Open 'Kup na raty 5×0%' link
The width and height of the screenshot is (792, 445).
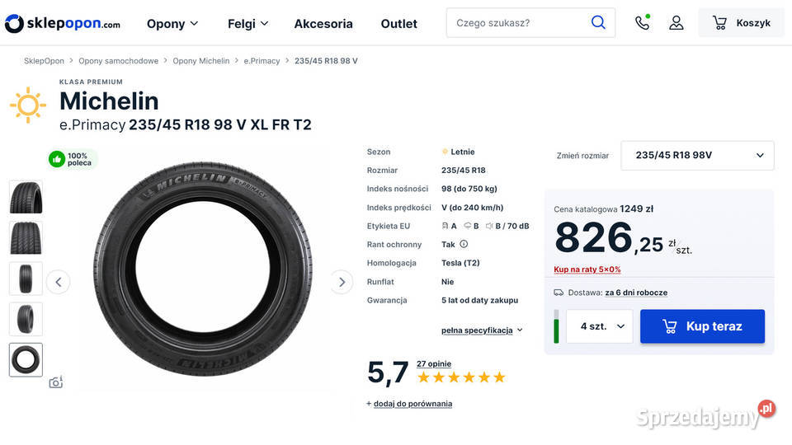[x=587, y=269]
